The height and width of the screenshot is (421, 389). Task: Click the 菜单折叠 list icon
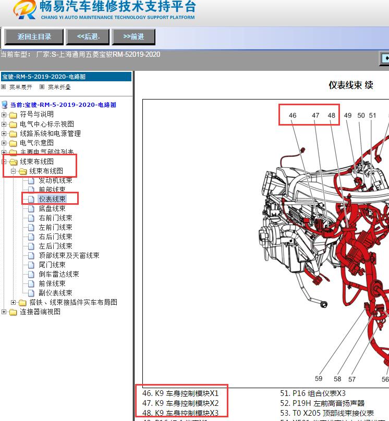42,86
